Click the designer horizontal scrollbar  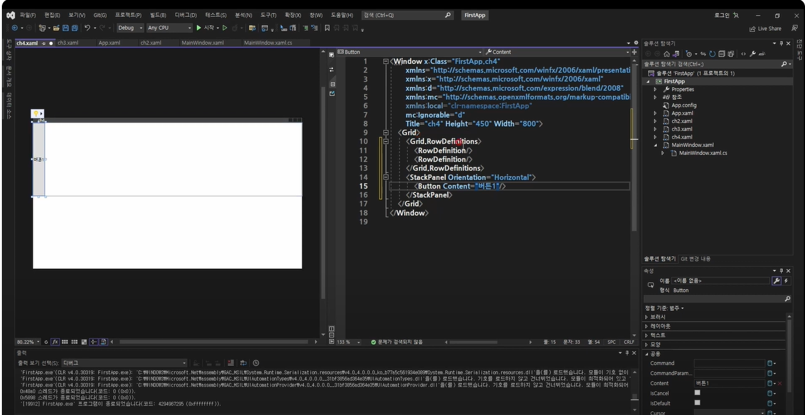click(x=213, y=342)
